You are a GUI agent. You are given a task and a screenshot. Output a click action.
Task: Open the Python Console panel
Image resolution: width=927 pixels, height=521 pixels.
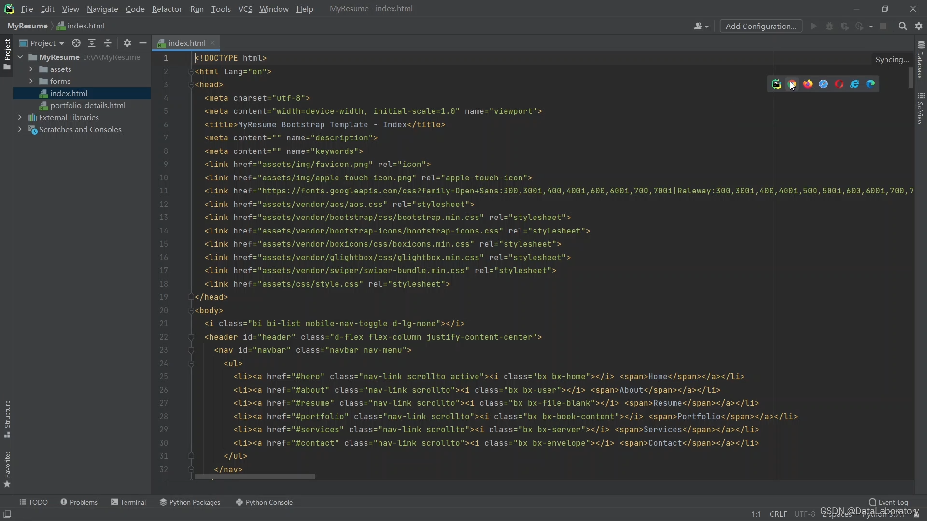pyautogui.click(x=264, y=502)
